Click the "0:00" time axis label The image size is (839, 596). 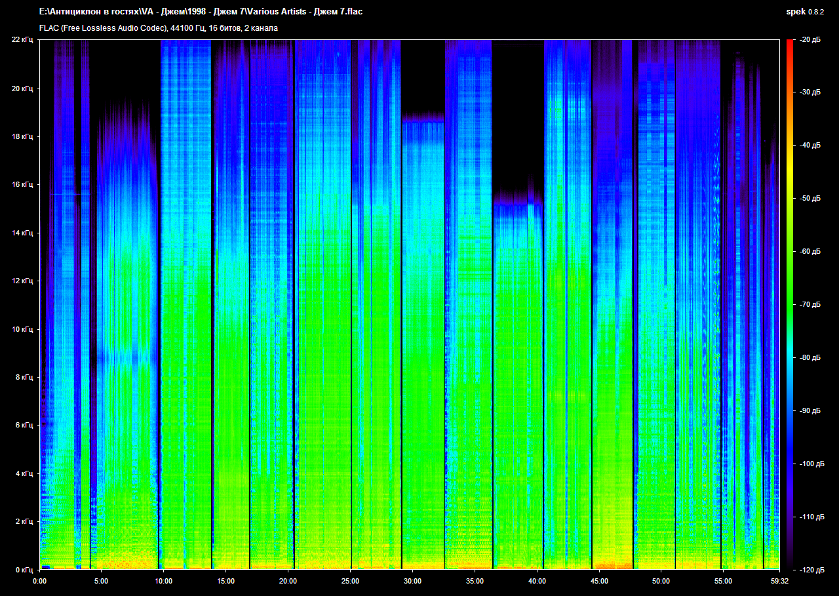39,581
